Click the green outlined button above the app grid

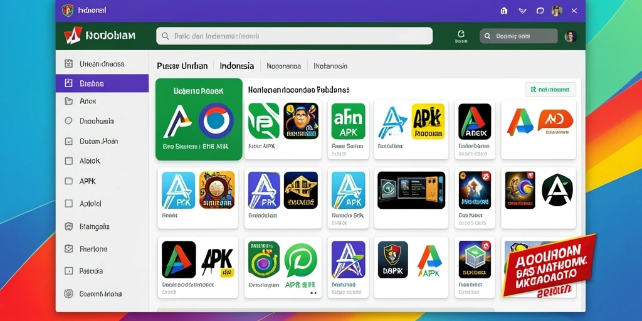(x=550, y=89)
